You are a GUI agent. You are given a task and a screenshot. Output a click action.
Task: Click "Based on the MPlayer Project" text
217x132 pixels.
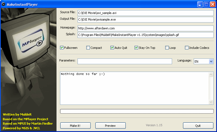coord(25,119)
